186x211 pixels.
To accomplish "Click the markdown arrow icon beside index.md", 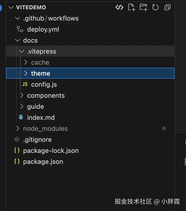I will pos(21,118).
